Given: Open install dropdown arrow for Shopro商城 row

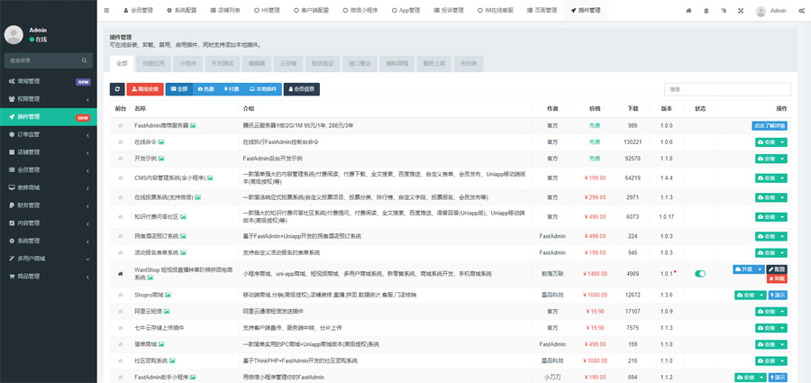Looking at the screenshot, I should [x=761, y=295].
